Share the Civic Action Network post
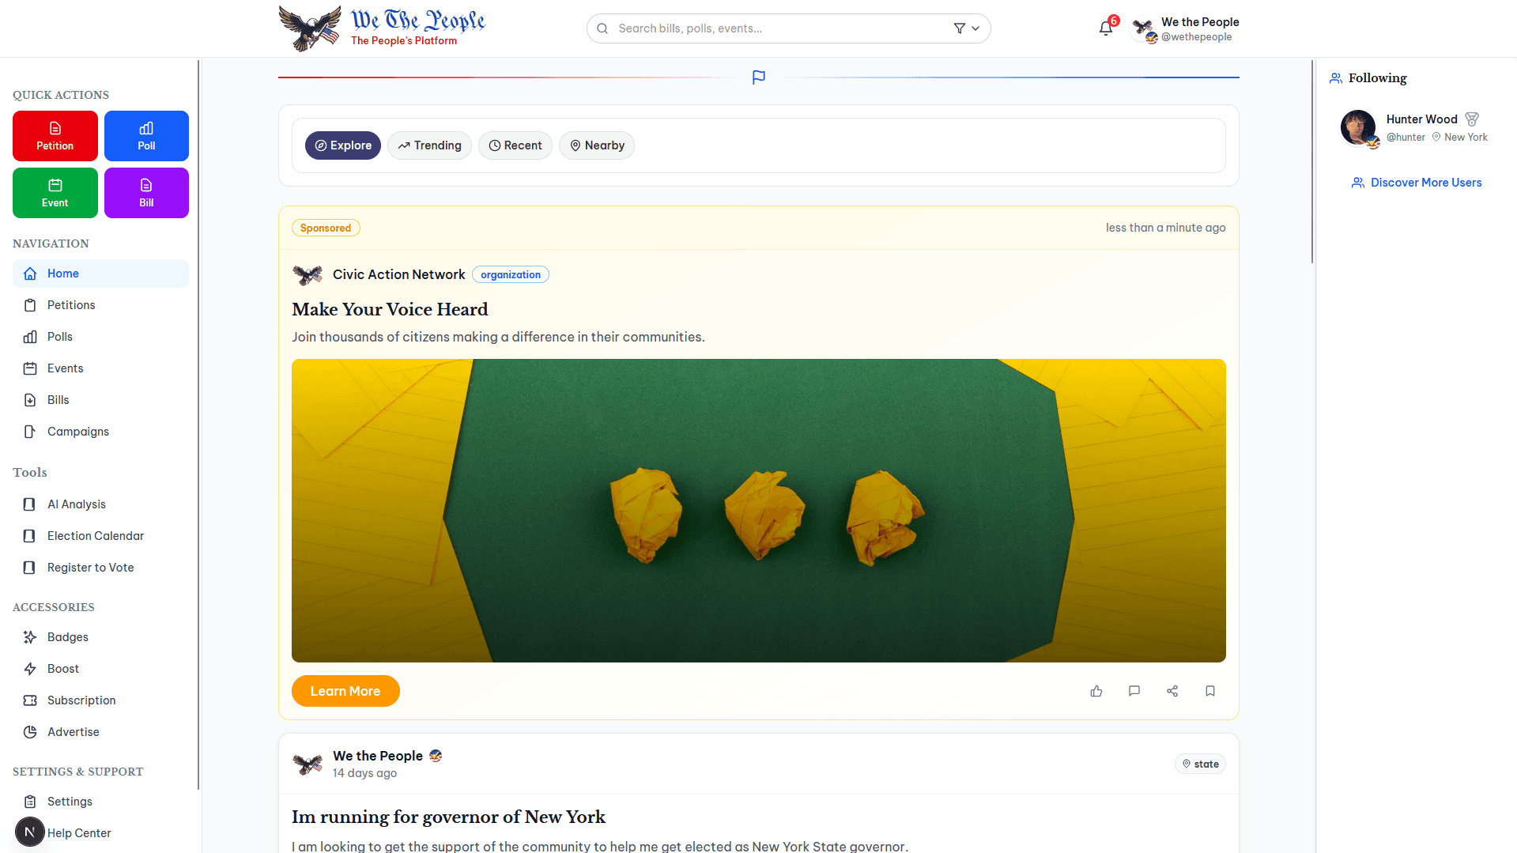 [1172, 691]
